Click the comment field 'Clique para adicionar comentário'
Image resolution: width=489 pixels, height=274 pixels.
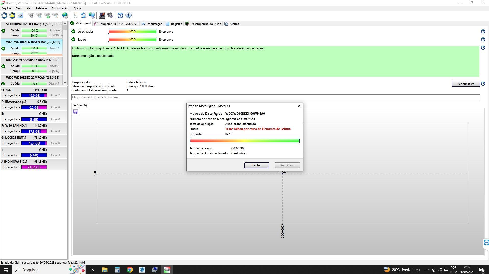click(275, 97)
